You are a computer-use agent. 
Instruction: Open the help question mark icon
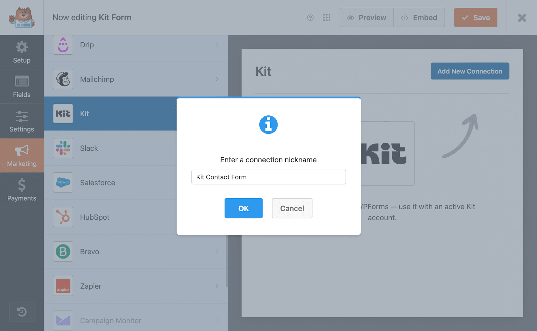pos(310,18)
